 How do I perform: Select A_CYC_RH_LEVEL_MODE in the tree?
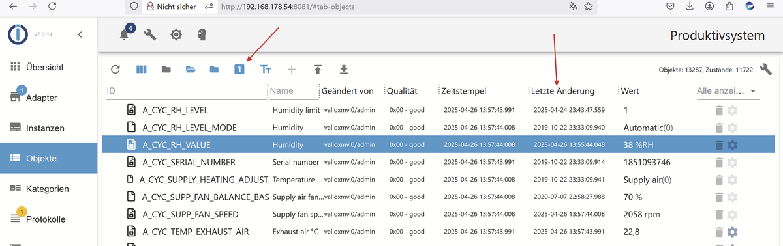pos(189,128)
